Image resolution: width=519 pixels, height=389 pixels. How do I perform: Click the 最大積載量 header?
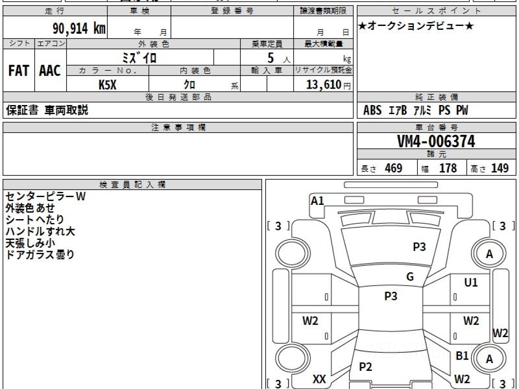323,44
